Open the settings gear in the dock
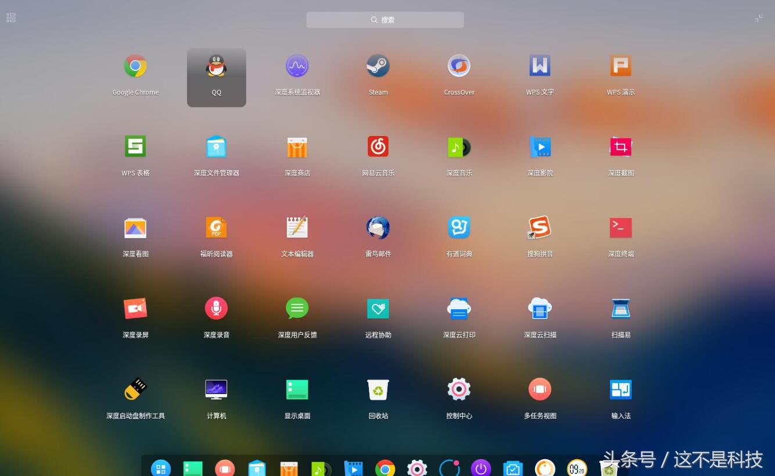The width and height of the screenshot is (775, 476). click(417, 468)
